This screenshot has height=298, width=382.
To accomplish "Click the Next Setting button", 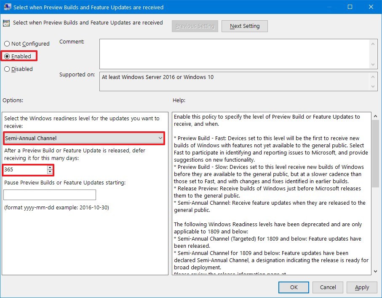I will (x=244, y=26).
